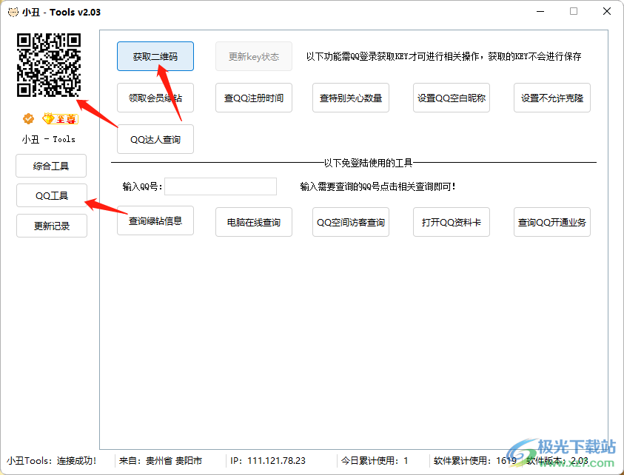This screenshot has width=624, height=475.
Task: Click the 以下免登陆使用的工具 divider label
Action: [x=368, y=163]
